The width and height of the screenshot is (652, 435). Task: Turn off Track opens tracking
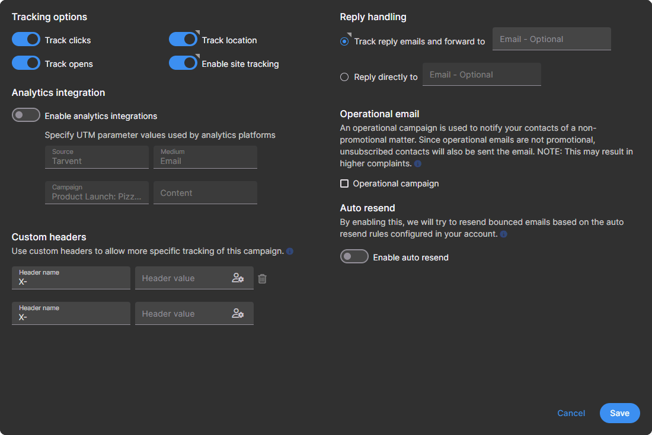click(25, 63)
